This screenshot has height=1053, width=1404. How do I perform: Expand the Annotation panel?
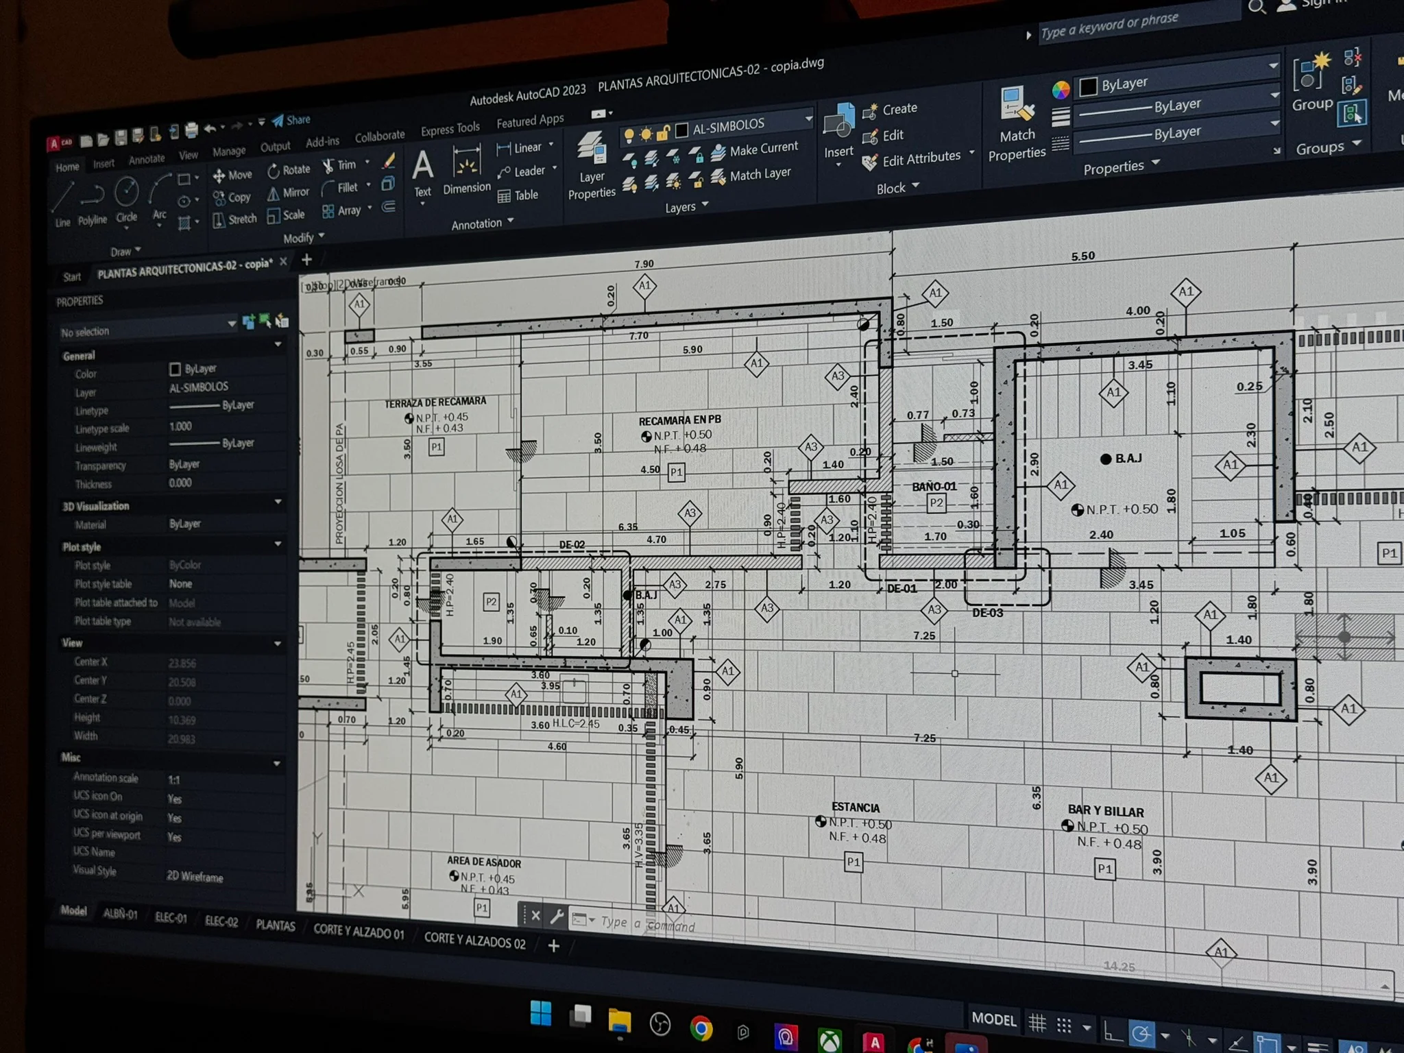[482, 223]
